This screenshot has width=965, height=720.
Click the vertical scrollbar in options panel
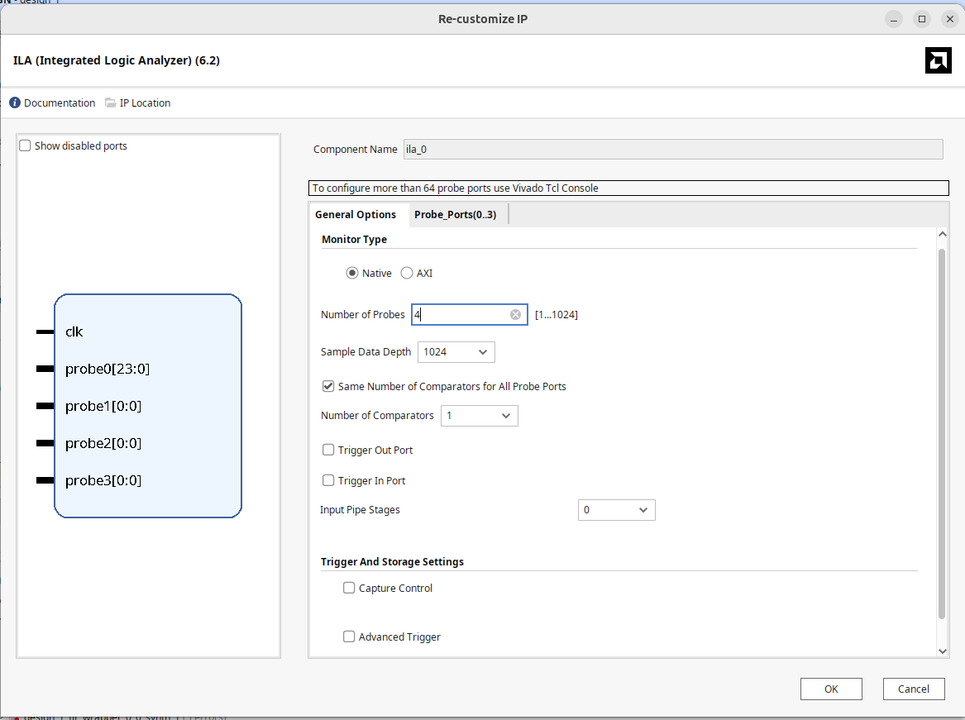point(942,430)
